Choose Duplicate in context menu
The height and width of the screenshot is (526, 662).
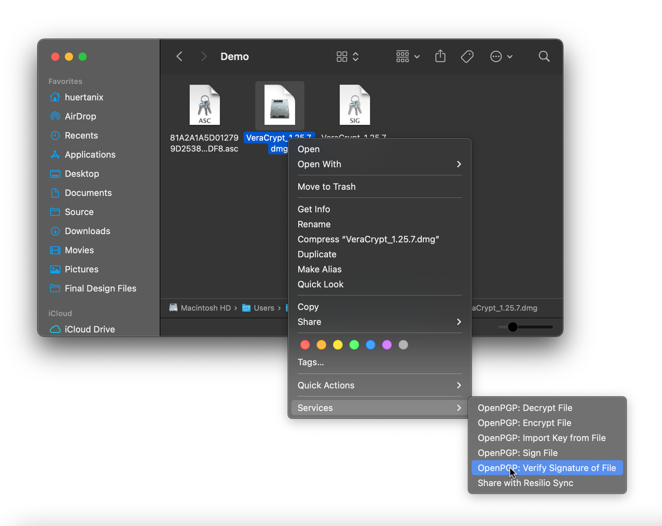click(x=379, y=254)
